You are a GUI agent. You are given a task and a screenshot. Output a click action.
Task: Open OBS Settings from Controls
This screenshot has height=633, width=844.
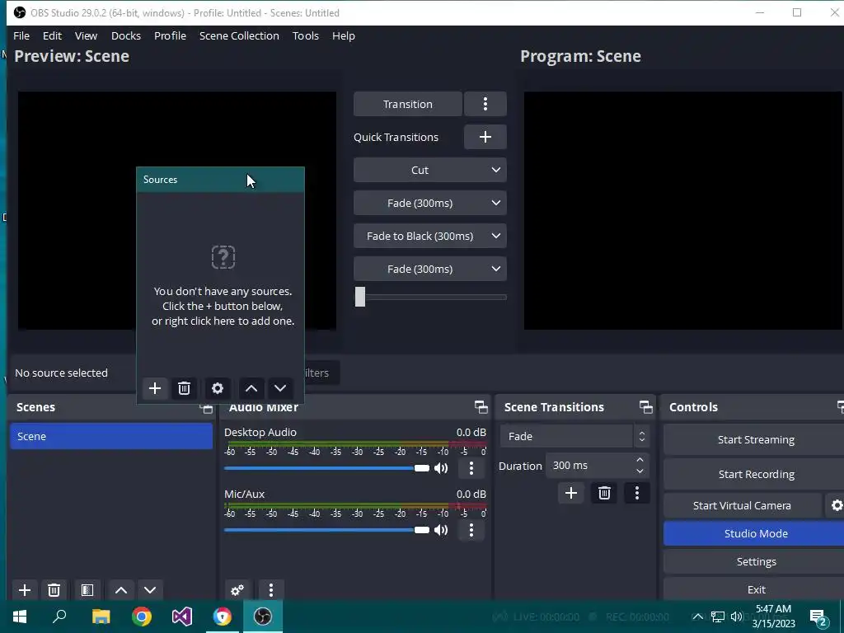pyautogui.click(x=755, y=561)
